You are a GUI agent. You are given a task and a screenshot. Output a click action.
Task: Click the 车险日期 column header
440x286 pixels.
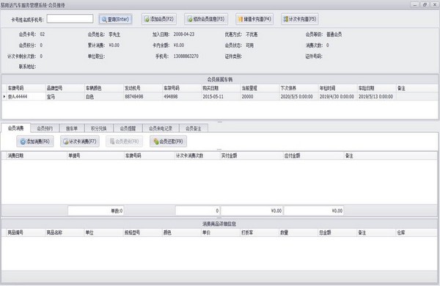tap(377, 88)
